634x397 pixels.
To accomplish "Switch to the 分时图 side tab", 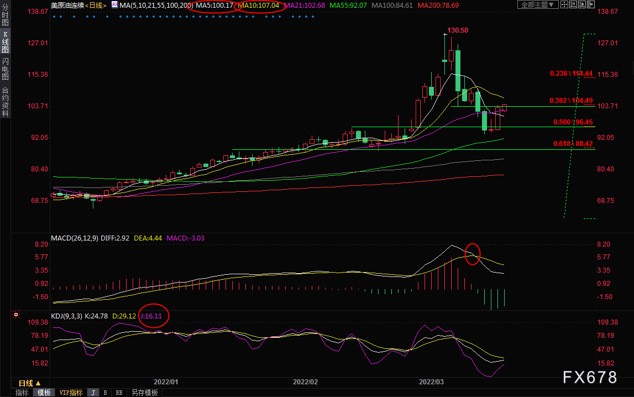I will (x=5, y=18).
